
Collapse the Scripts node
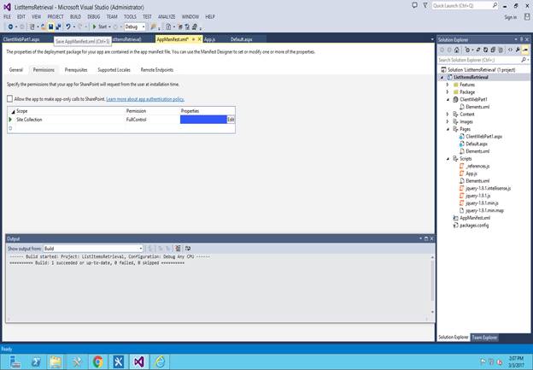point(448,159)
